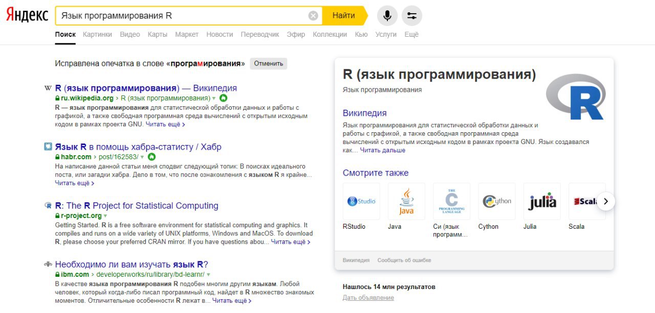The image size is (655, 313).
Task: Open 'R: The R Project for Statistical Computing'
Action: [x=137, y=206]
